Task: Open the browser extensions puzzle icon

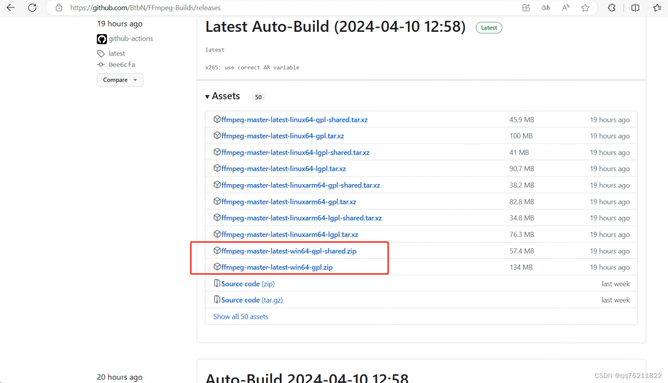Action: coord(612,8)
